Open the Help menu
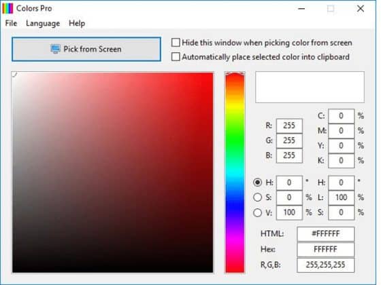Image resolution: width=381 pixels, height=285 pixels. point(77,23)
